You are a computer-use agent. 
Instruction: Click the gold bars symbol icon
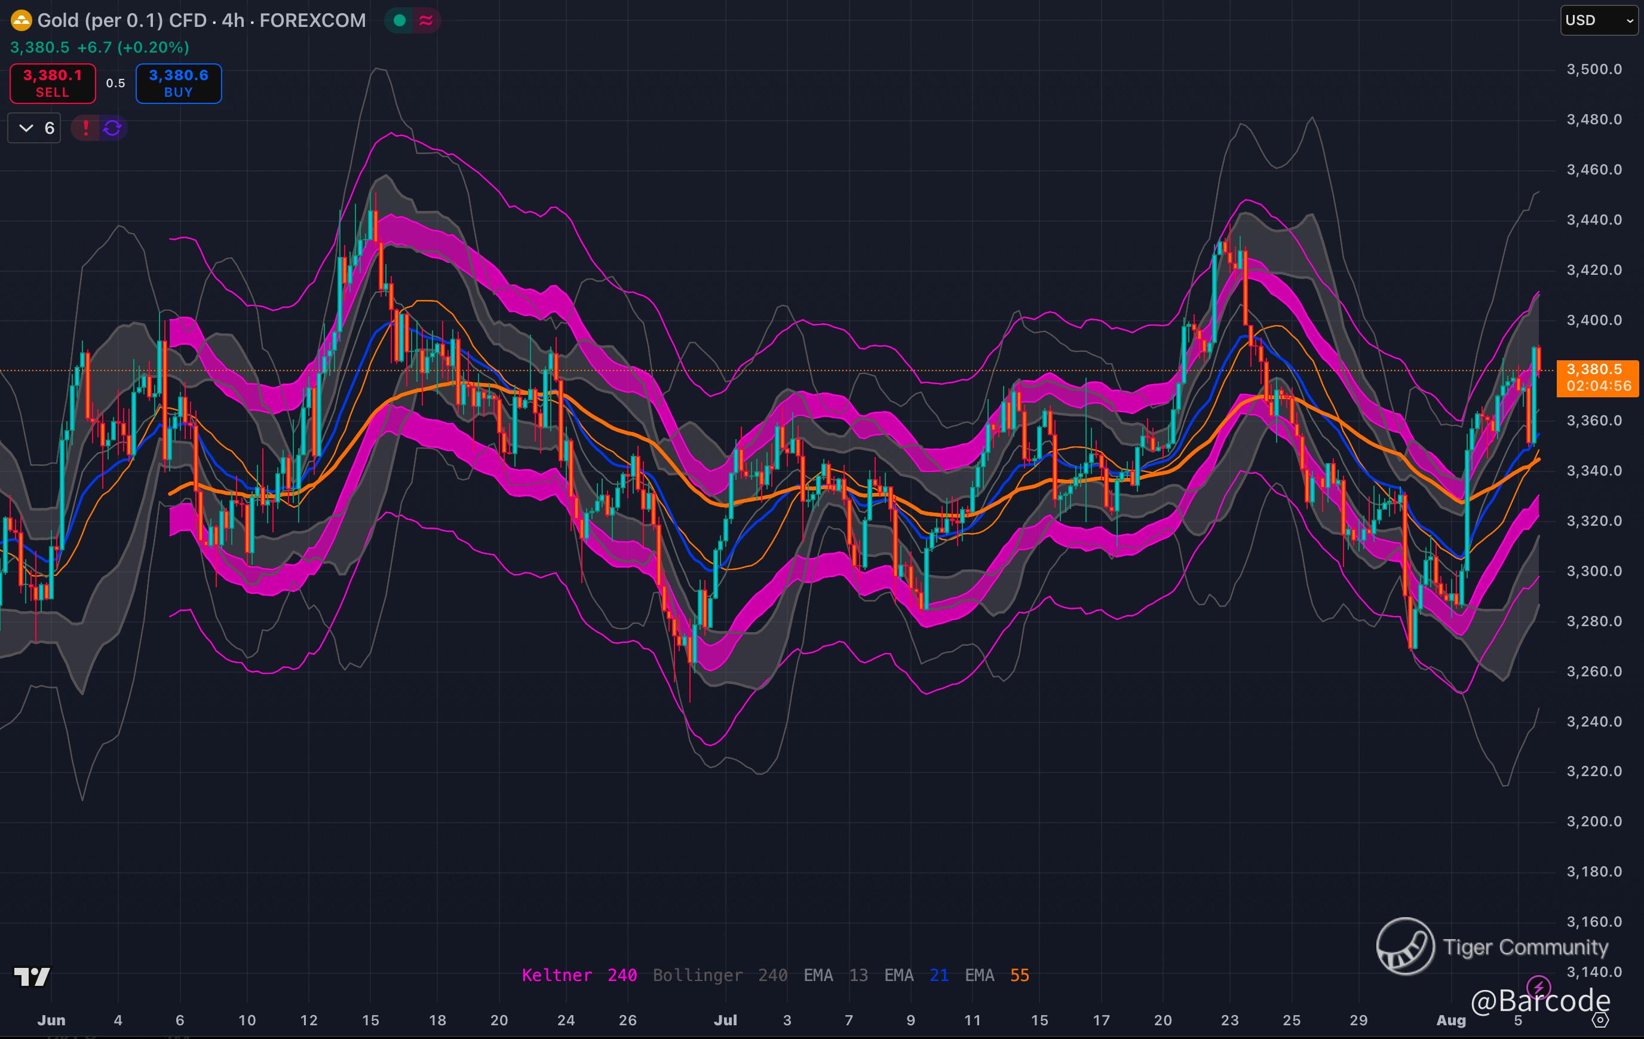[x=21, y=20]
